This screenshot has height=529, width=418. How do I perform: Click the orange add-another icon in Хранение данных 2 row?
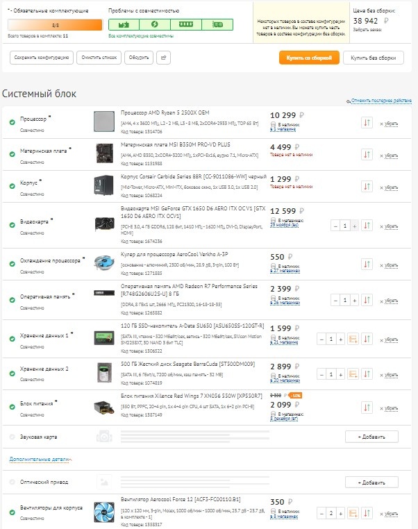(x=353, y=374)
